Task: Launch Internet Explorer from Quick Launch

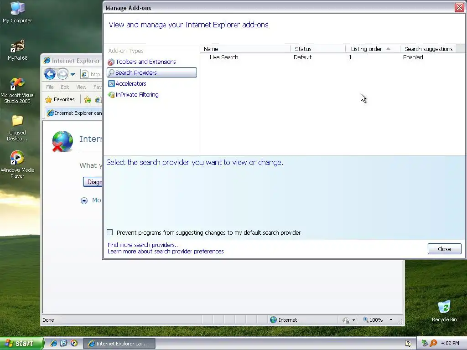Action: (x=54, y=343)
